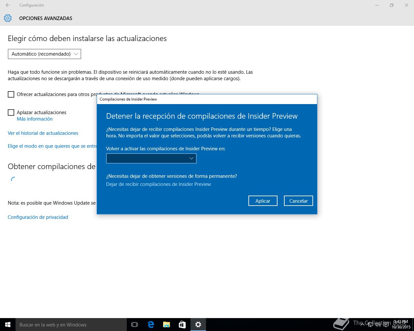Click the Volver a activar las compilaciones label
This screenshot has width=414, height=331.
(x=166, y=149)
